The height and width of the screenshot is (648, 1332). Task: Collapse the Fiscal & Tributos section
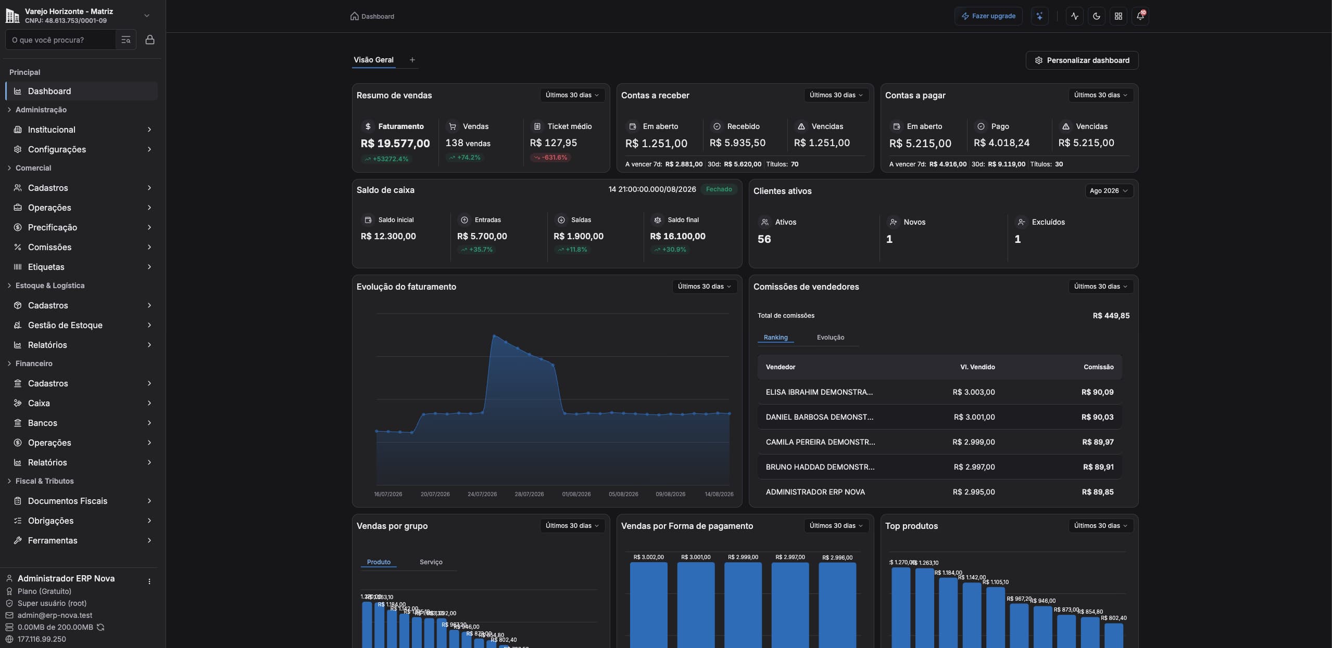point(41,481)
